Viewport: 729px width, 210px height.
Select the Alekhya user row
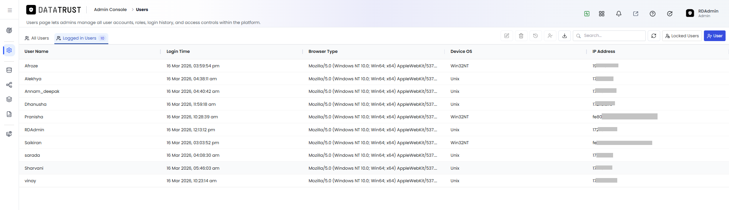374,79
